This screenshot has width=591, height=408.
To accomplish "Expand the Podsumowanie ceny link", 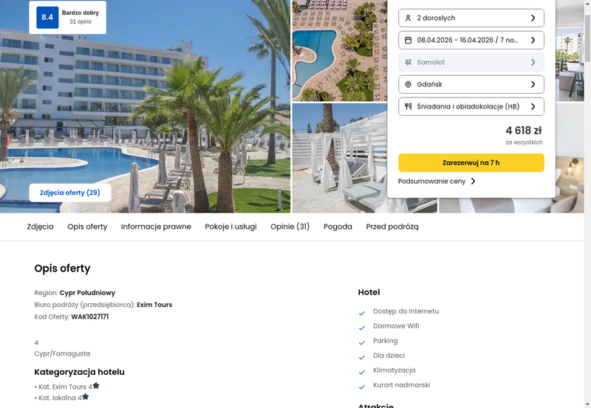I will coord(437,181).
